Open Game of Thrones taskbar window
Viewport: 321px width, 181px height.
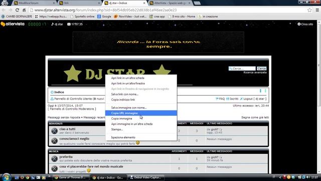click(70, 177)
